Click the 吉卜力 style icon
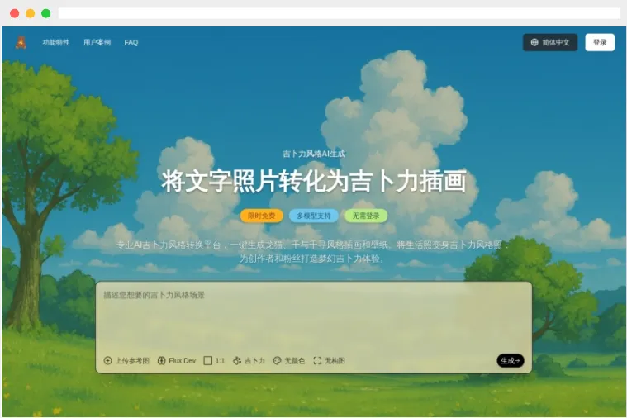This screenshot has height=418, width=627. (237, 361)
